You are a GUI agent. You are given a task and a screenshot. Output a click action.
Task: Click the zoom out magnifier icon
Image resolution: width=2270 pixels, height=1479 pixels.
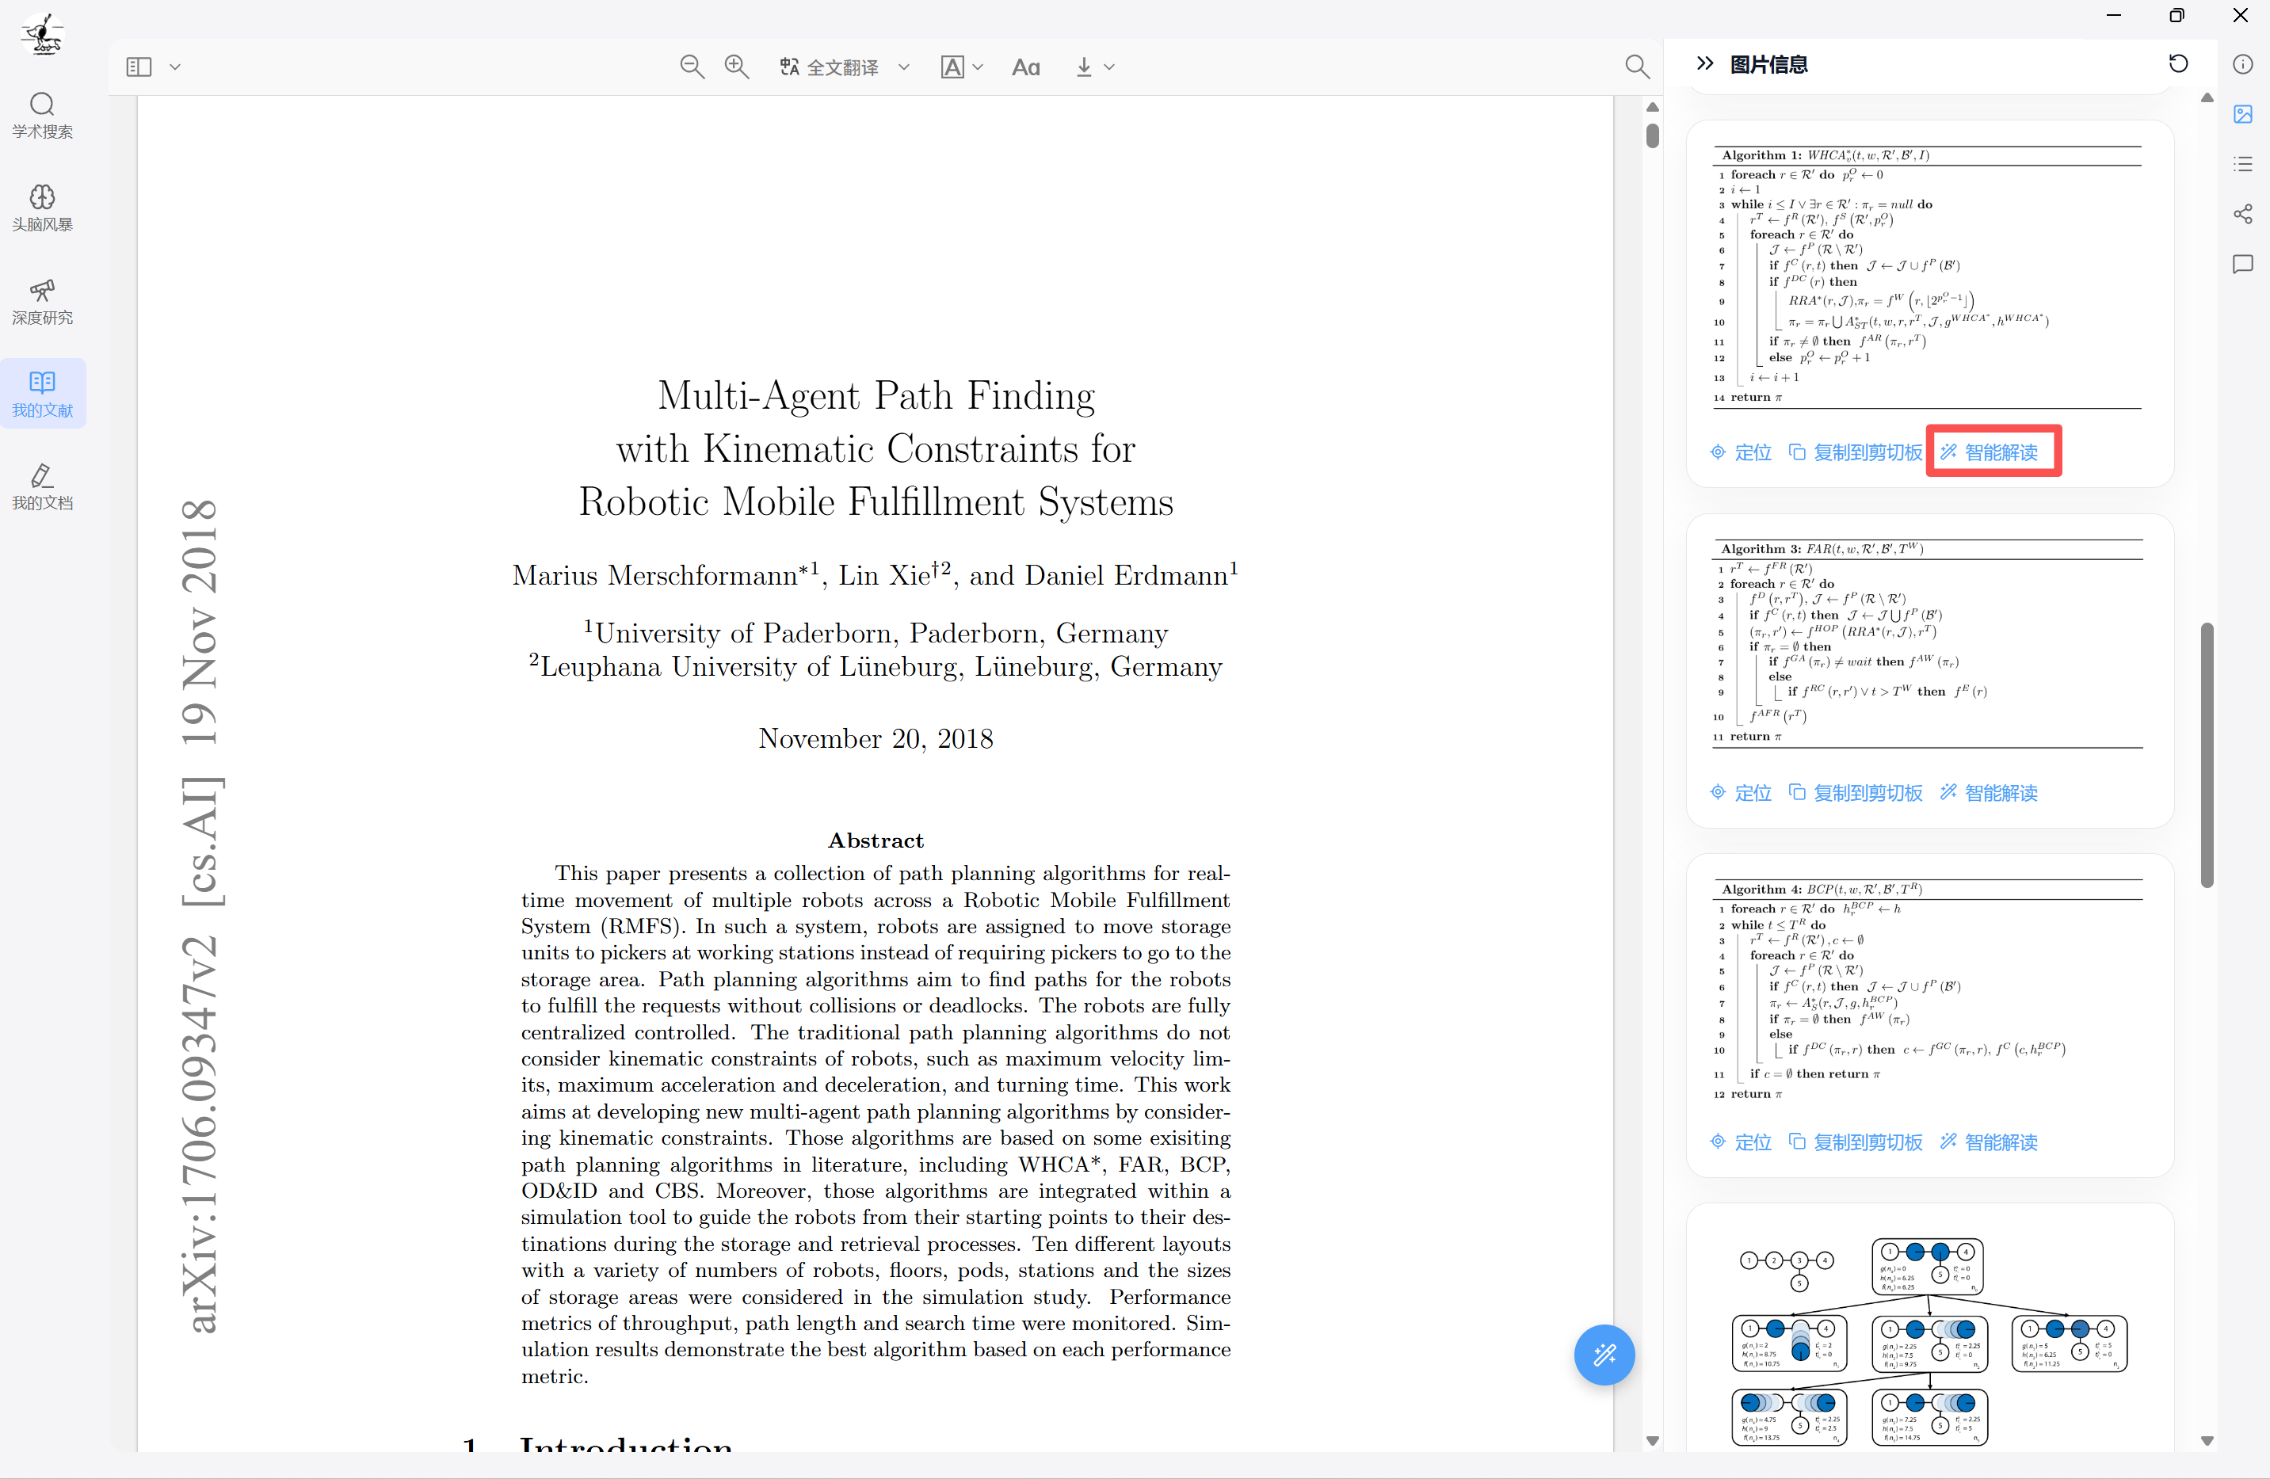click(x=692, y=67)
